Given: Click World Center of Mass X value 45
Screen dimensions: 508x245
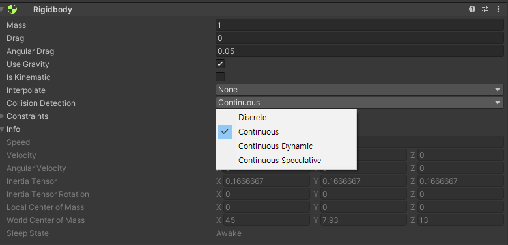Looking at the screenshot, I should [266, 220].
